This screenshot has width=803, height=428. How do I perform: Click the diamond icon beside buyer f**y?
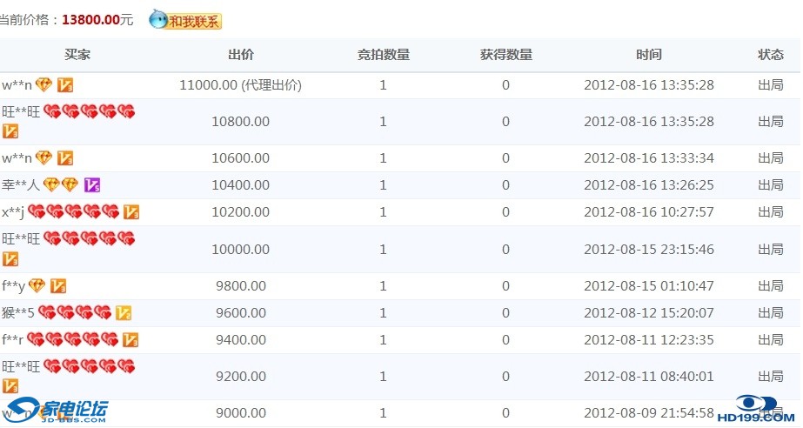tap(37, 285)
